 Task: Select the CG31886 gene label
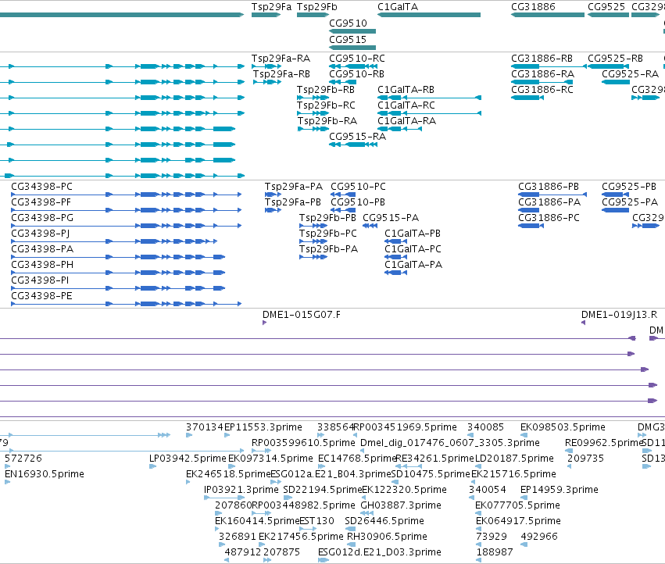pyautogui.click(x=533, y=7)
